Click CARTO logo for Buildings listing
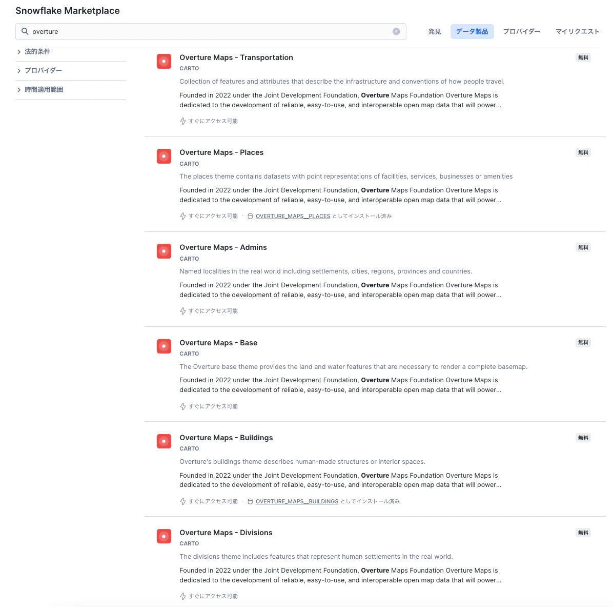613x607 pixels. click(164, 441)
